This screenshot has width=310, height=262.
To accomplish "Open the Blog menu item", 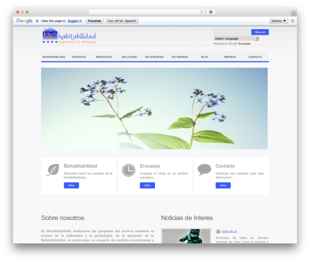I will (205, 57).
